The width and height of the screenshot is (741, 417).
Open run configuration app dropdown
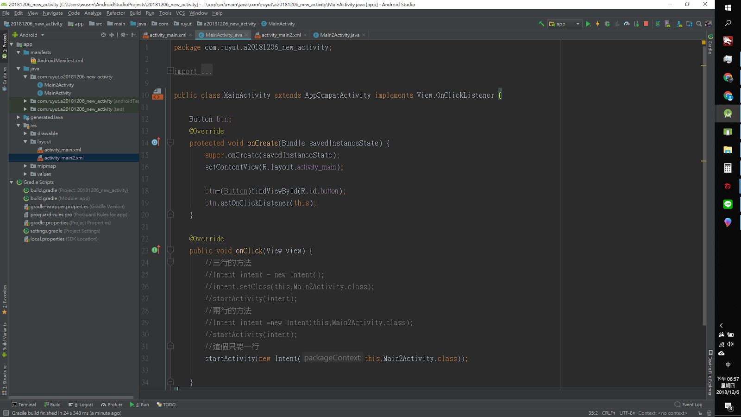pos(565,24)
